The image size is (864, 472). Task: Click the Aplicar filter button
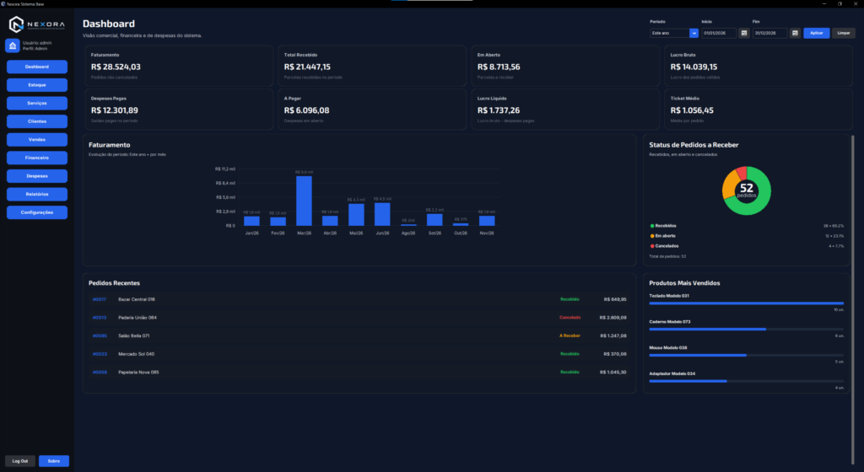817,33
